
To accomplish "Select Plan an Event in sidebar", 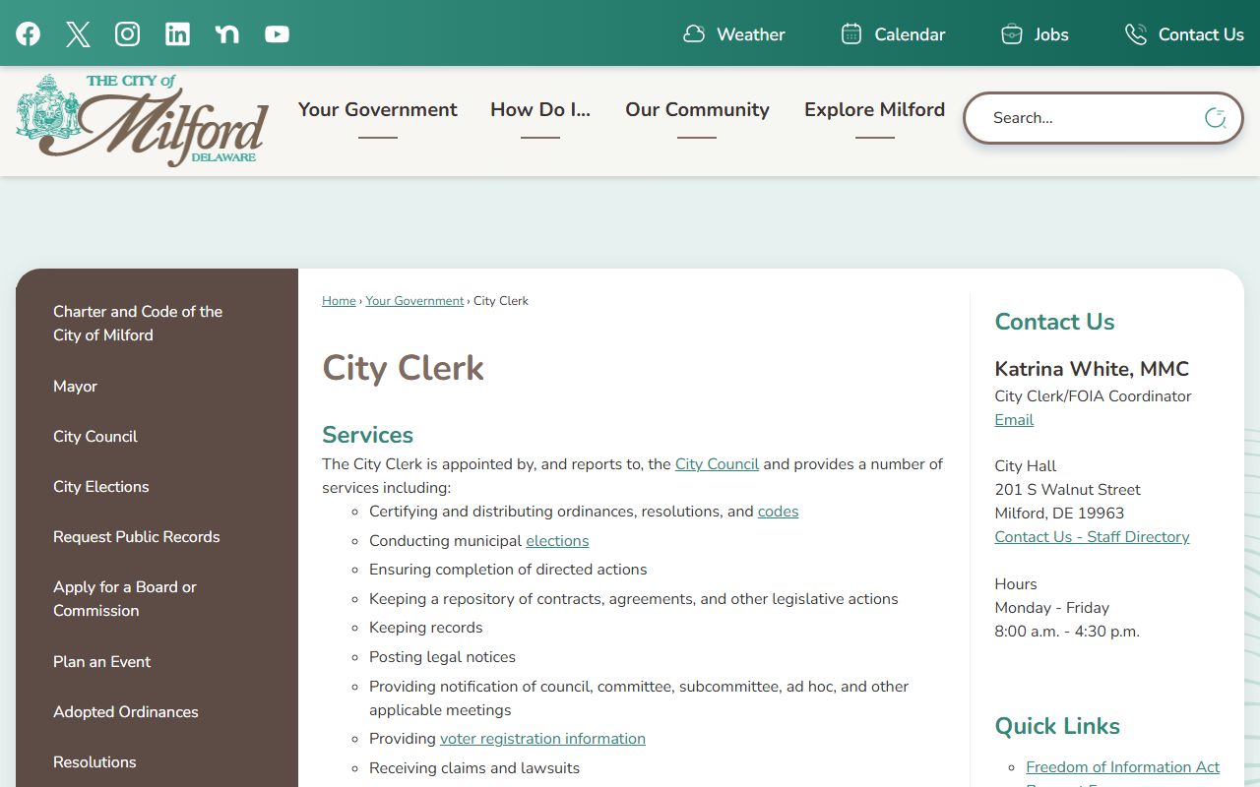I will [x=101, y=661].
